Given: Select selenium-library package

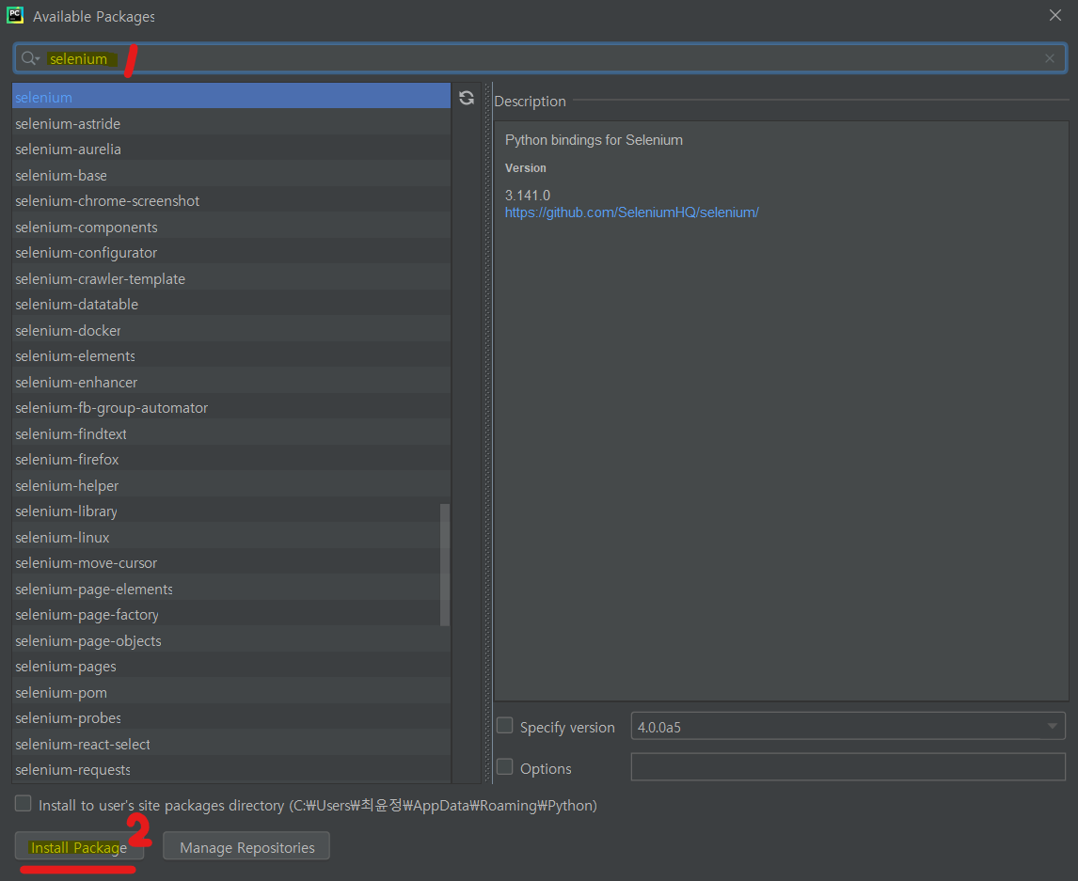Looking at the screenshot, I should (x=231, y=511).
